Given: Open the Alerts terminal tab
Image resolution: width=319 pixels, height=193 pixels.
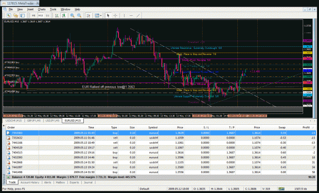Looking at the screenshot, I should [x=47, y=182].
